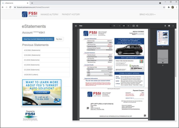Select page 2 thumbnail in PDF sidebar
179x128 pixels.
click(x=163, y=57)
